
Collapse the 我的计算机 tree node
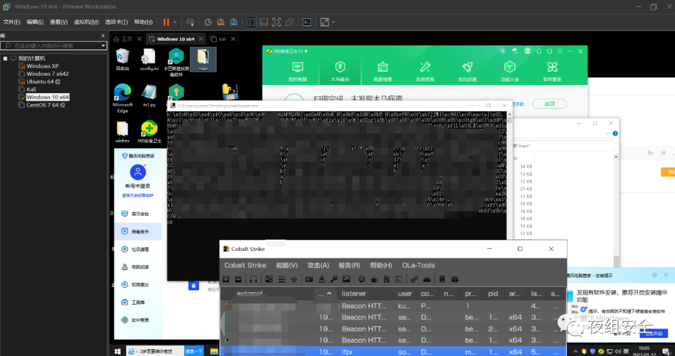pos(5,58)
